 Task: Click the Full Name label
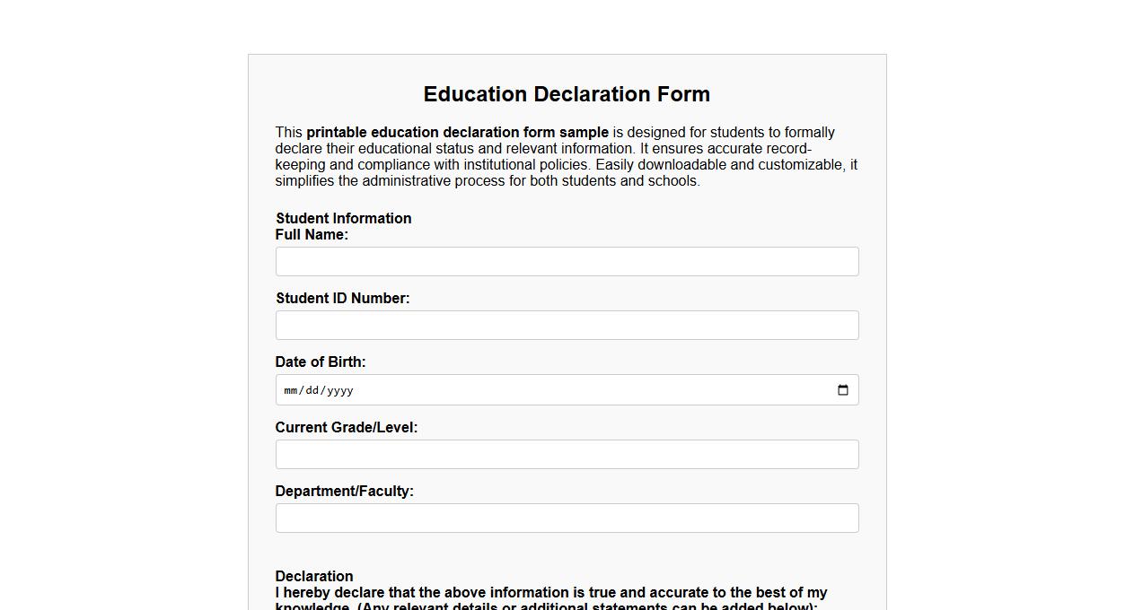point(311,234)
